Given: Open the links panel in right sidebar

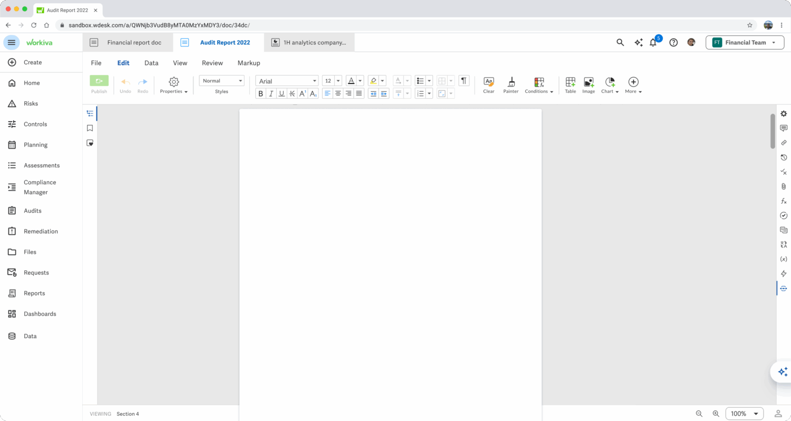Looking at the screenshot, I should pos(784,142).
